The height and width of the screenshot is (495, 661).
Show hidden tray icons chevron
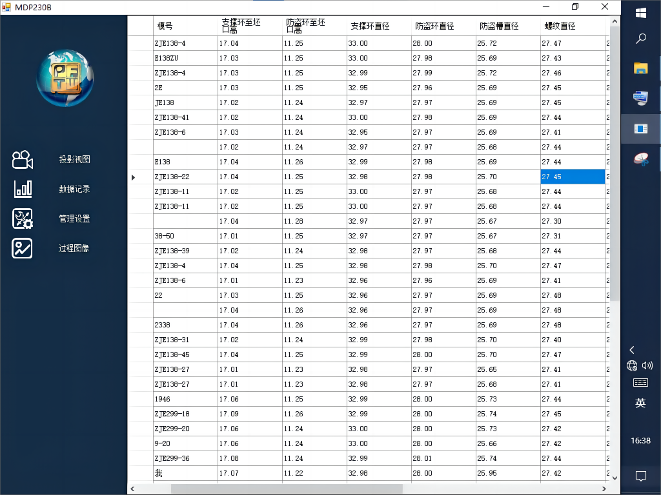[632, 350]
